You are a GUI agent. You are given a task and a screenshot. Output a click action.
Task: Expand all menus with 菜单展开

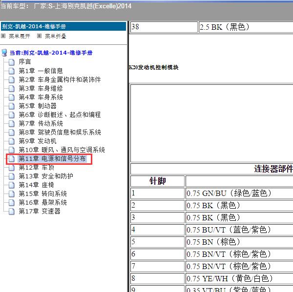20,36
